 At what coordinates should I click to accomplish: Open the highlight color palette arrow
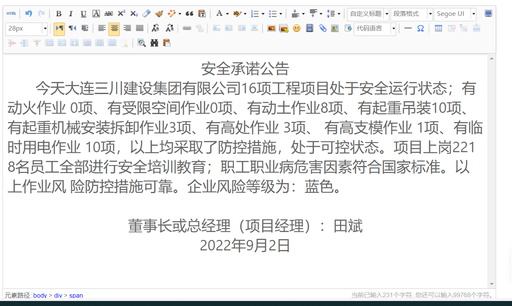245,13
